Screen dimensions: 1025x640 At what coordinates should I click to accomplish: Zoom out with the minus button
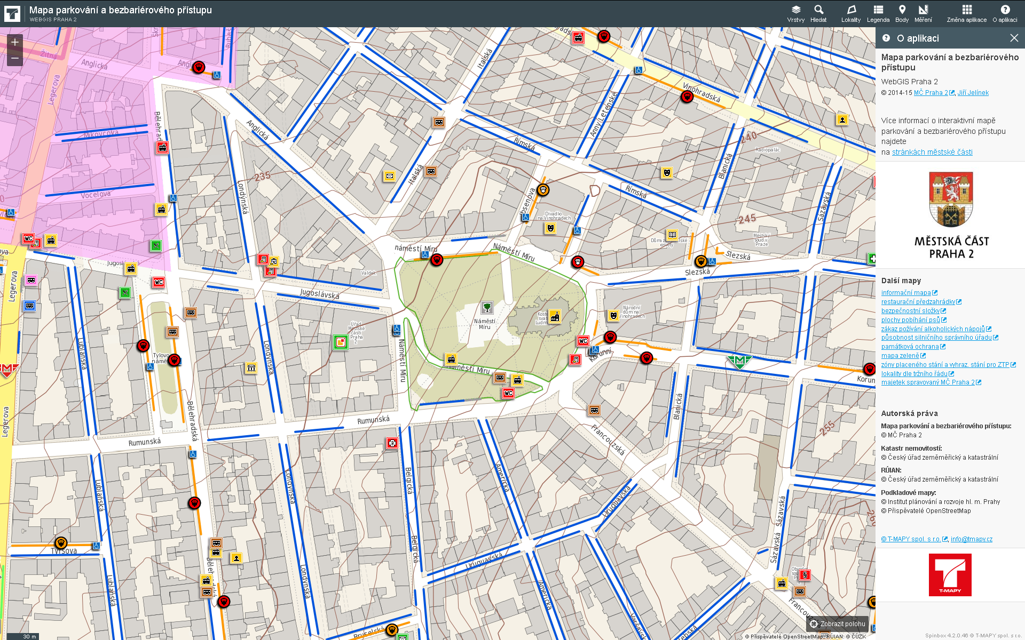coord(15,58)
